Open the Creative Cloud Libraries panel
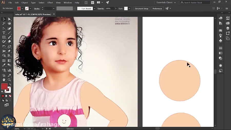This screenshot has width=231, height=130. (228, 23)
